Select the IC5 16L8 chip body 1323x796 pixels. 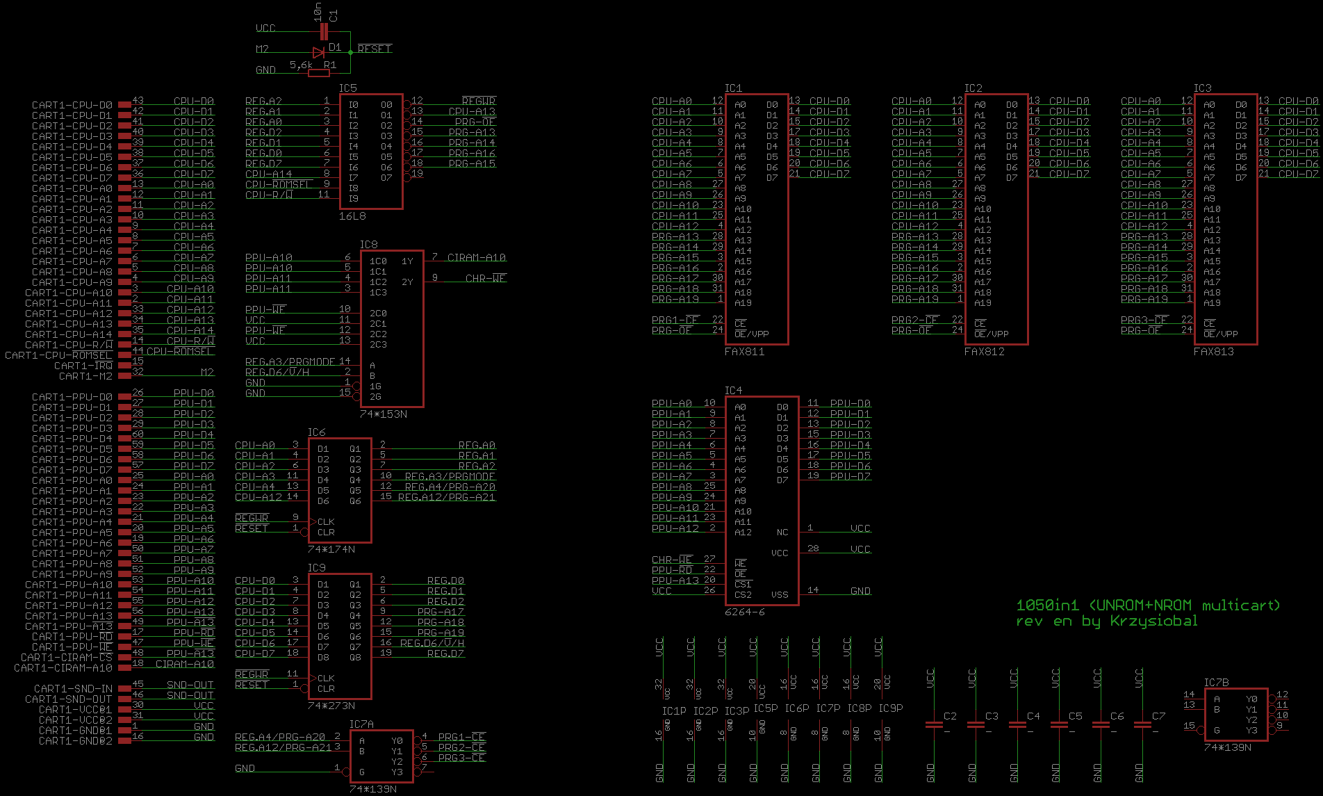coord(371,152)
